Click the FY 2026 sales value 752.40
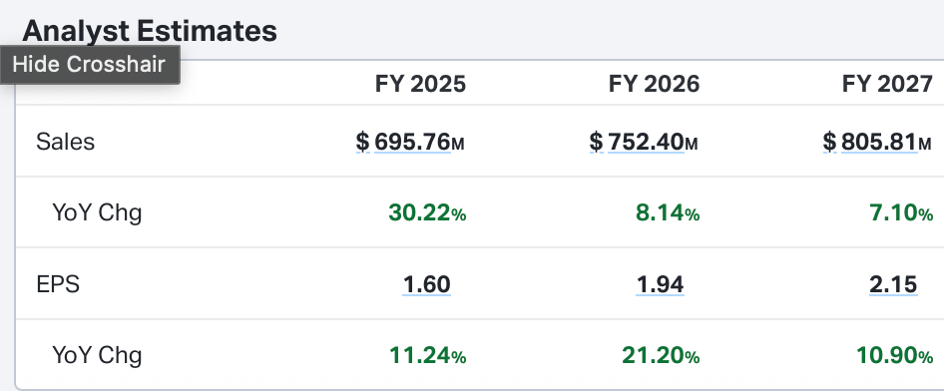This screenshot has width=944, height=391. [x=646, y=142]
